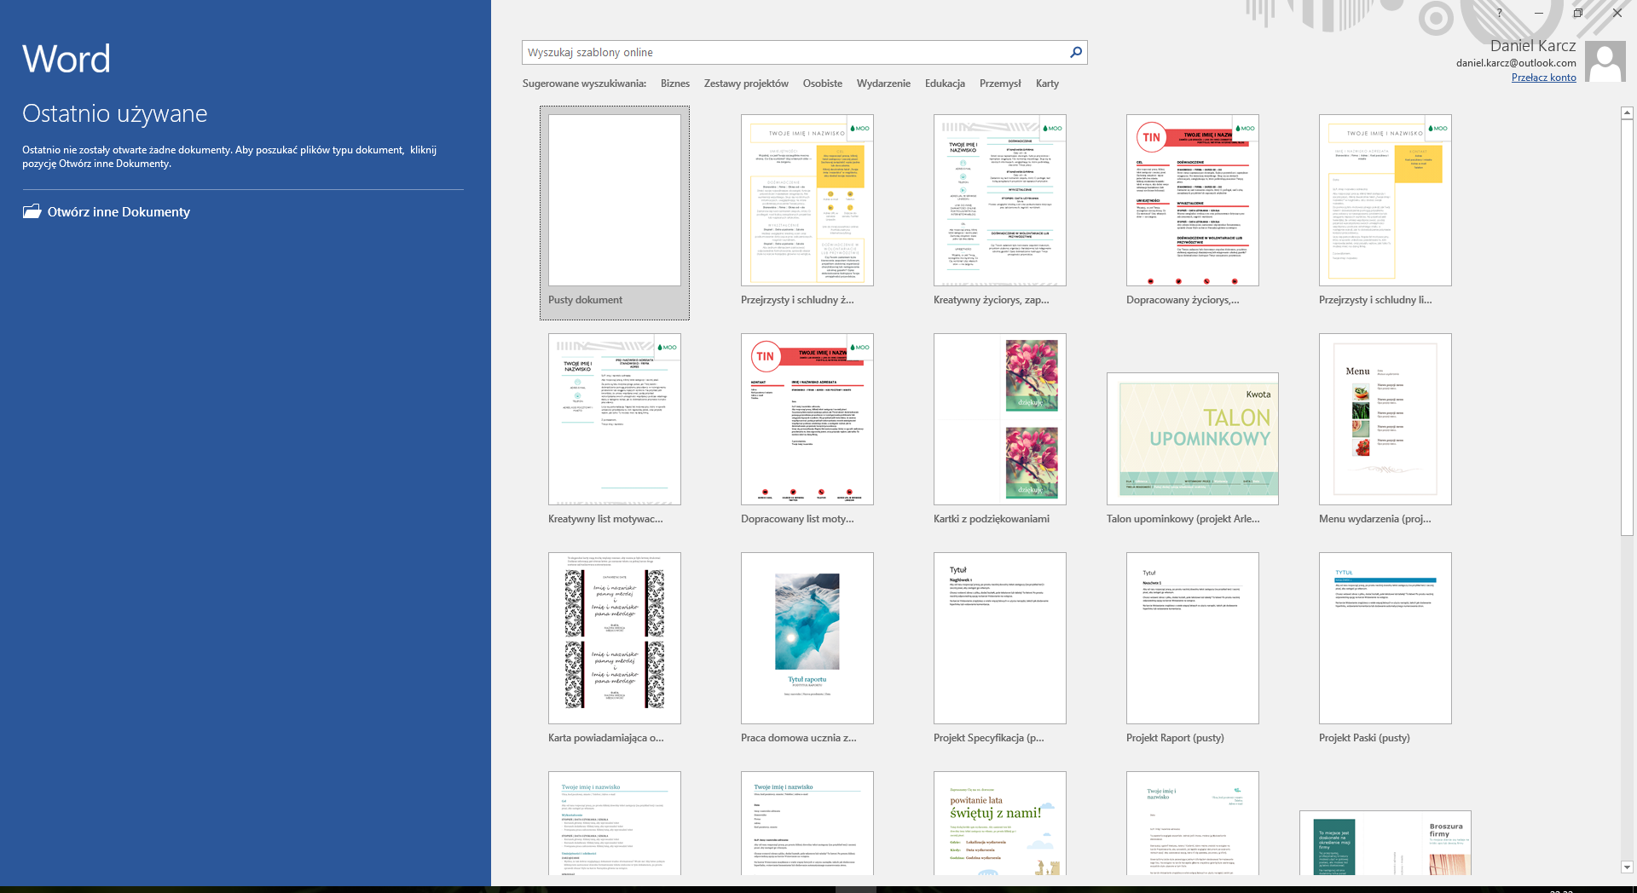Choose the Karty suggested search category
Image resolution: width=1637 pixels, height=893 pixels.
tap(1047, 84)
